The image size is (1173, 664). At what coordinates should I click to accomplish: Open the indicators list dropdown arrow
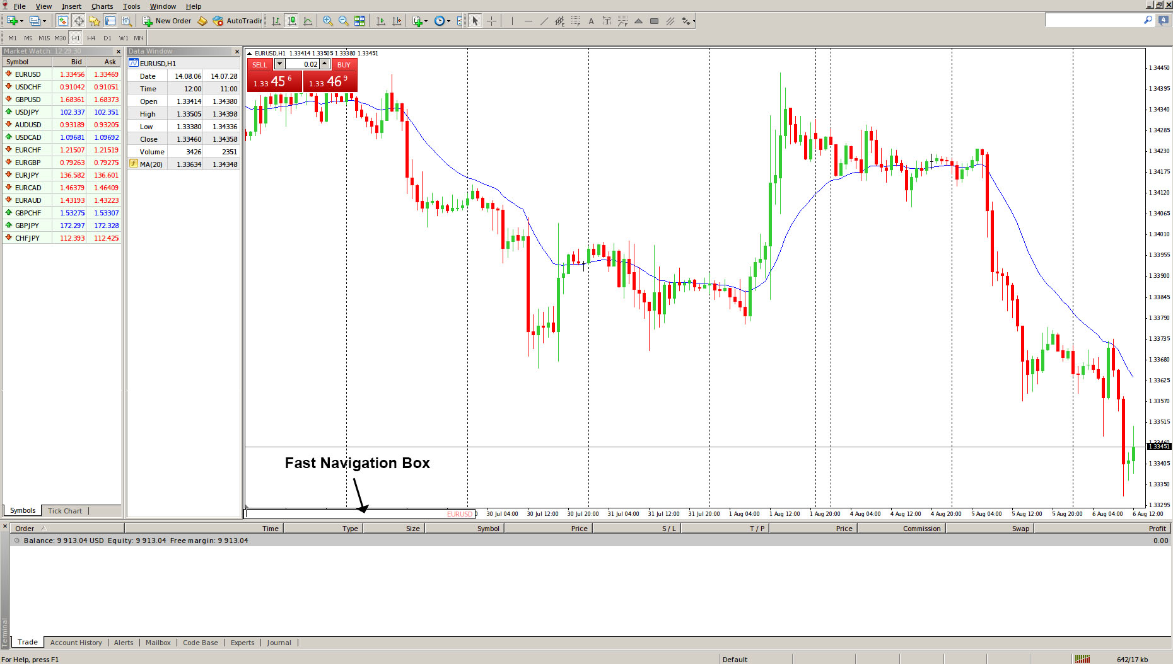click(426, 21)
